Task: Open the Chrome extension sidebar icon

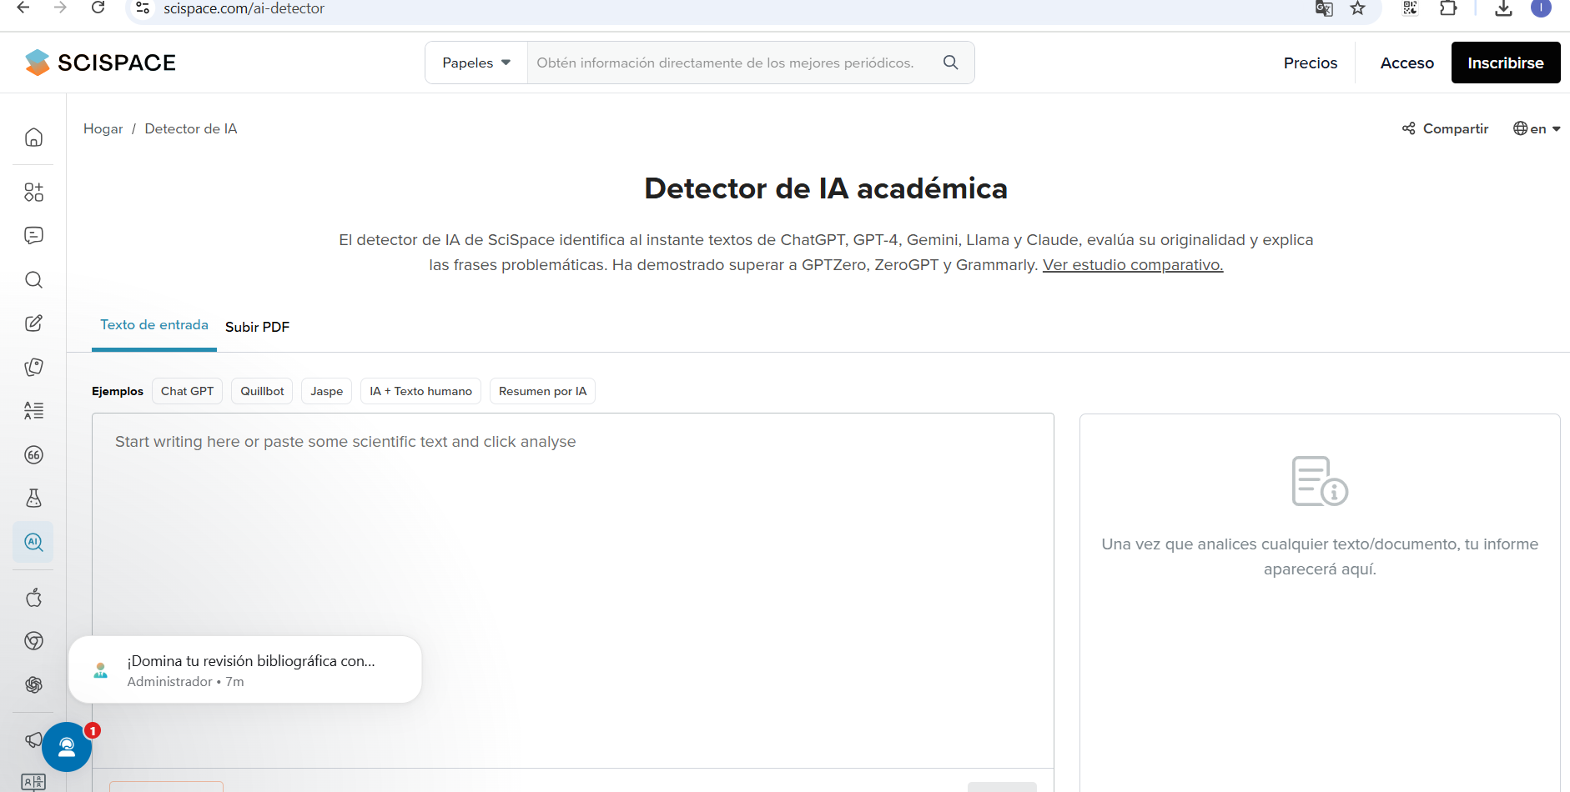Action: coord(33,641)
